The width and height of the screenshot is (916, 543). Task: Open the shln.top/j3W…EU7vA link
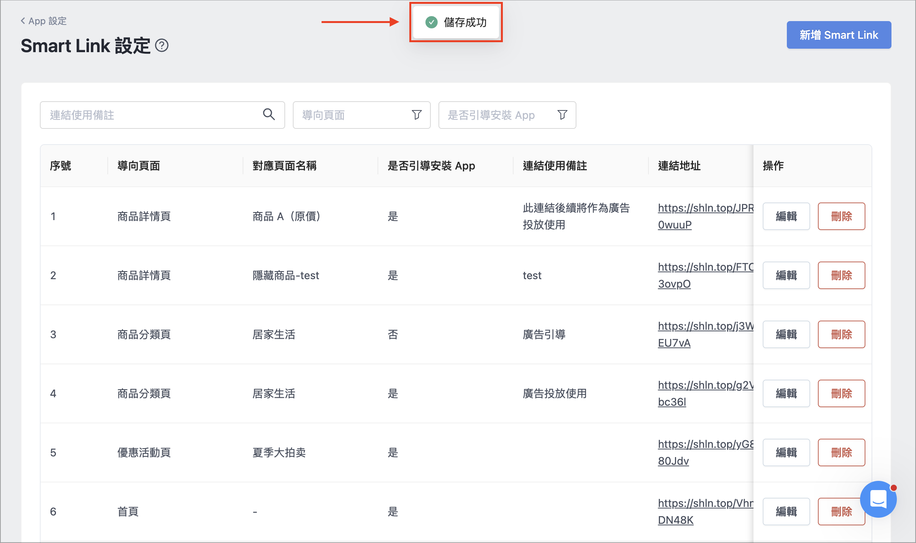(705, 334)
